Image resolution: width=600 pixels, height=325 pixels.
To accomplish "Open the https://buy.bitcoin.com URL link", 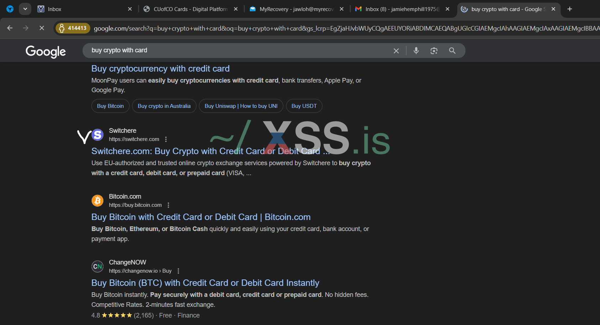I will (x=135, y=205).
